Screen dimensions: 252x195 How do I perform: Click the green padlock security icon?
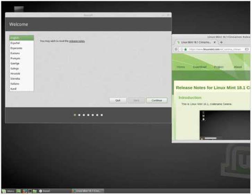pos(186,49)
